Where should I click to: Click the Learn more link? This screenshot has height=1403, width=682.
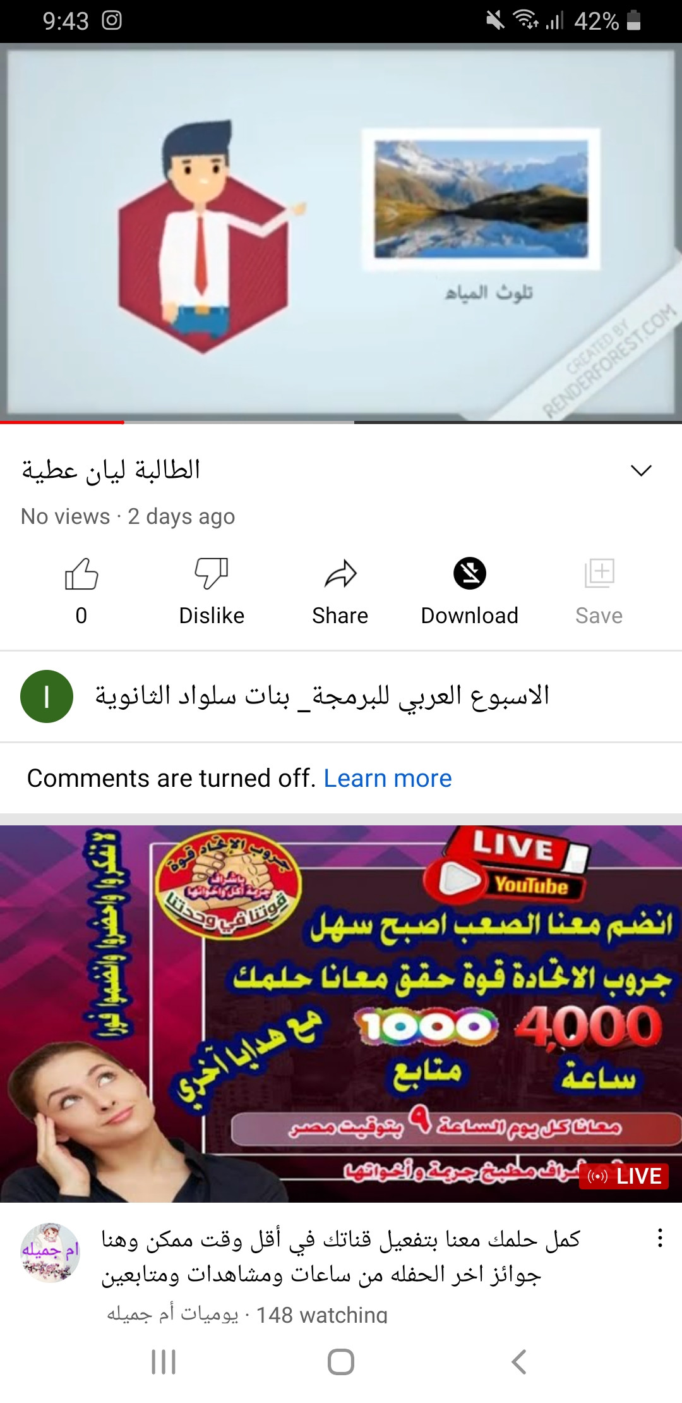388,778
